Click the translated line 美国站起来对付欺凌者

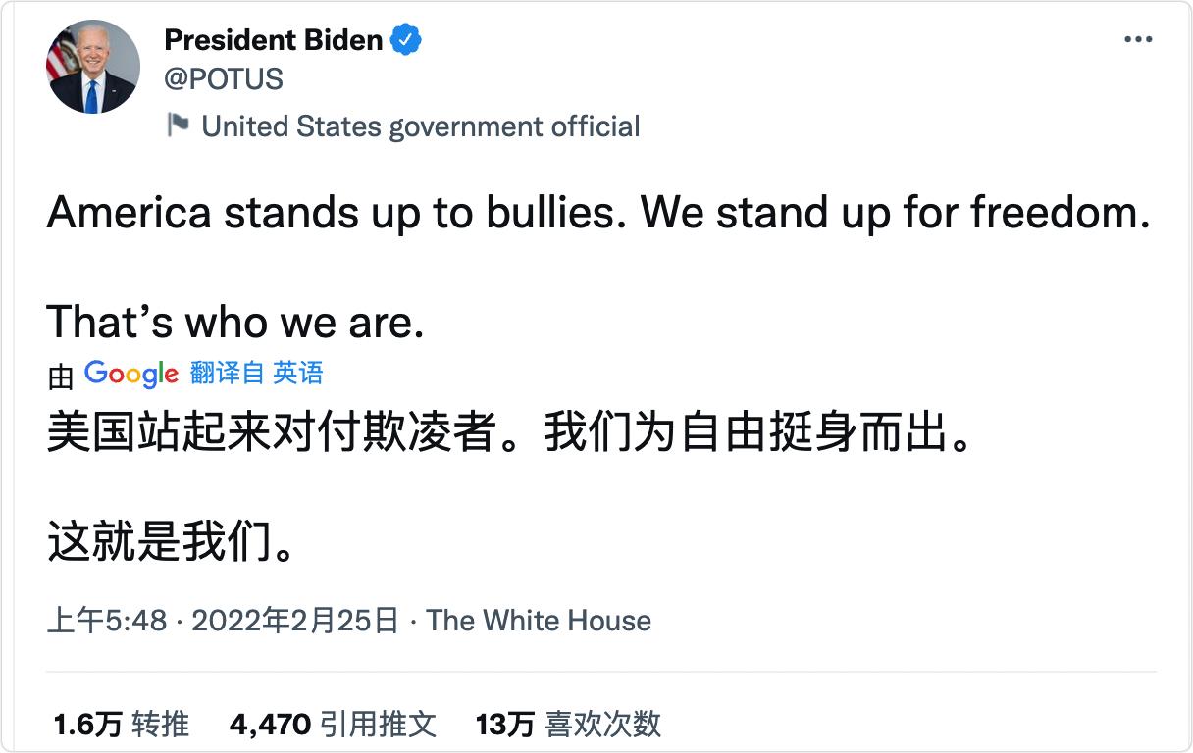(x=270, y=434)
